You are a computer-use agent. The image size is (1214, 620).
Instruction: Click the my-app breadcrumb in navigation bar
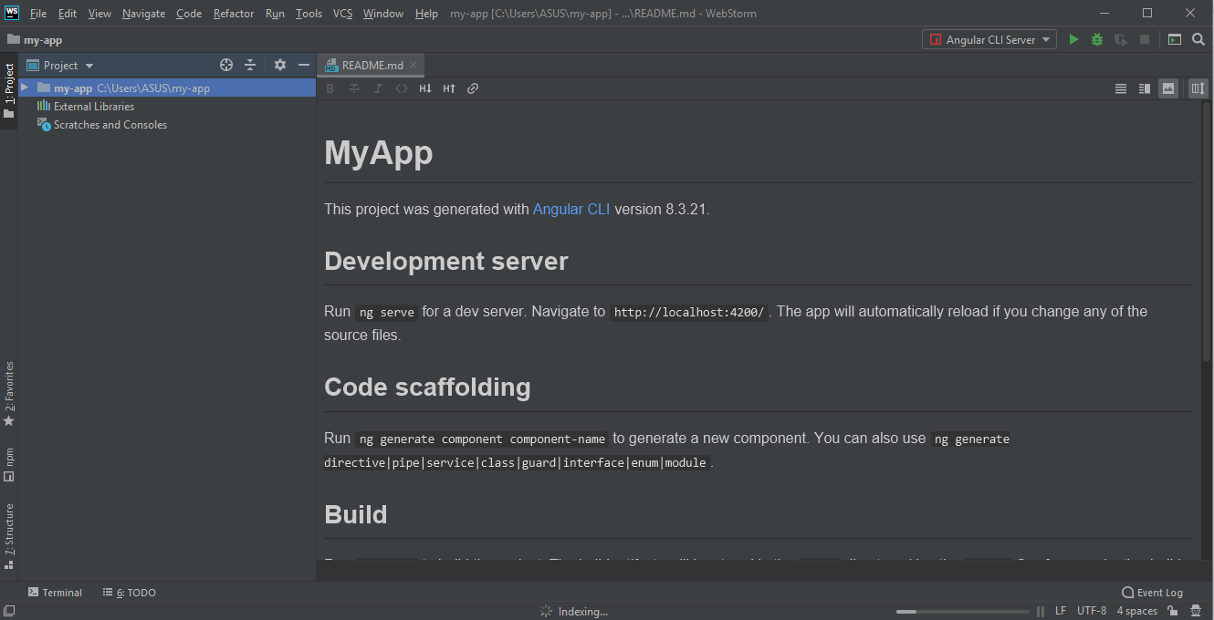[x=35, y=40]
